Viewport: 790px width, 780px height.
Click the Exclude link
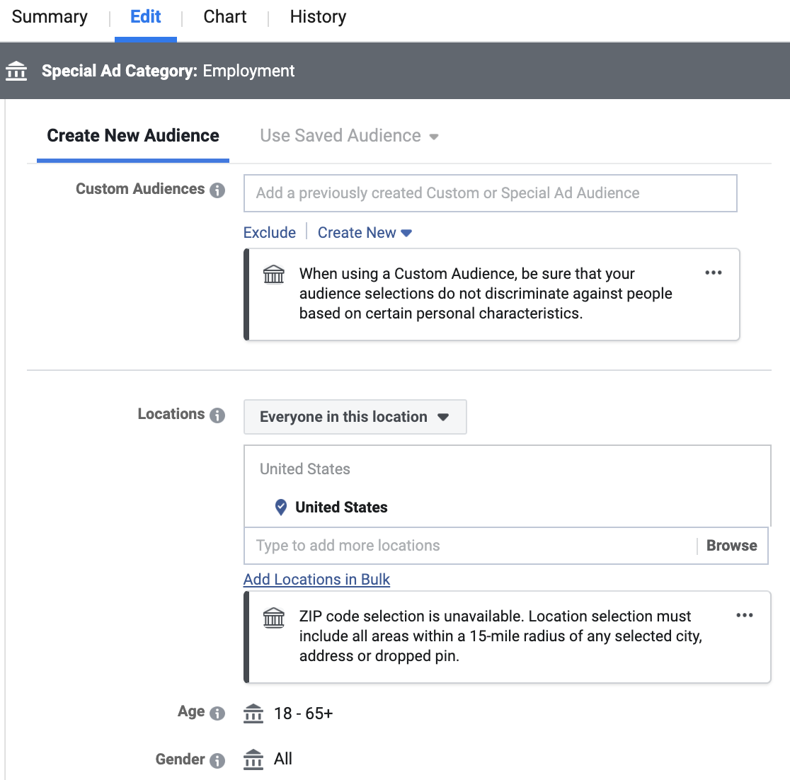coord(270,233)
